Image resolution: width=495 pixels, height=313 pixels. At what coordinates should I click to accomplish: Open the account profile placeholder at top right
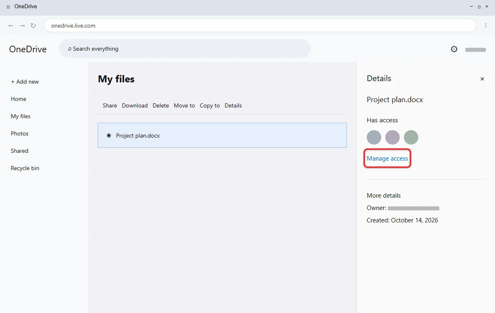coord(476,50)
